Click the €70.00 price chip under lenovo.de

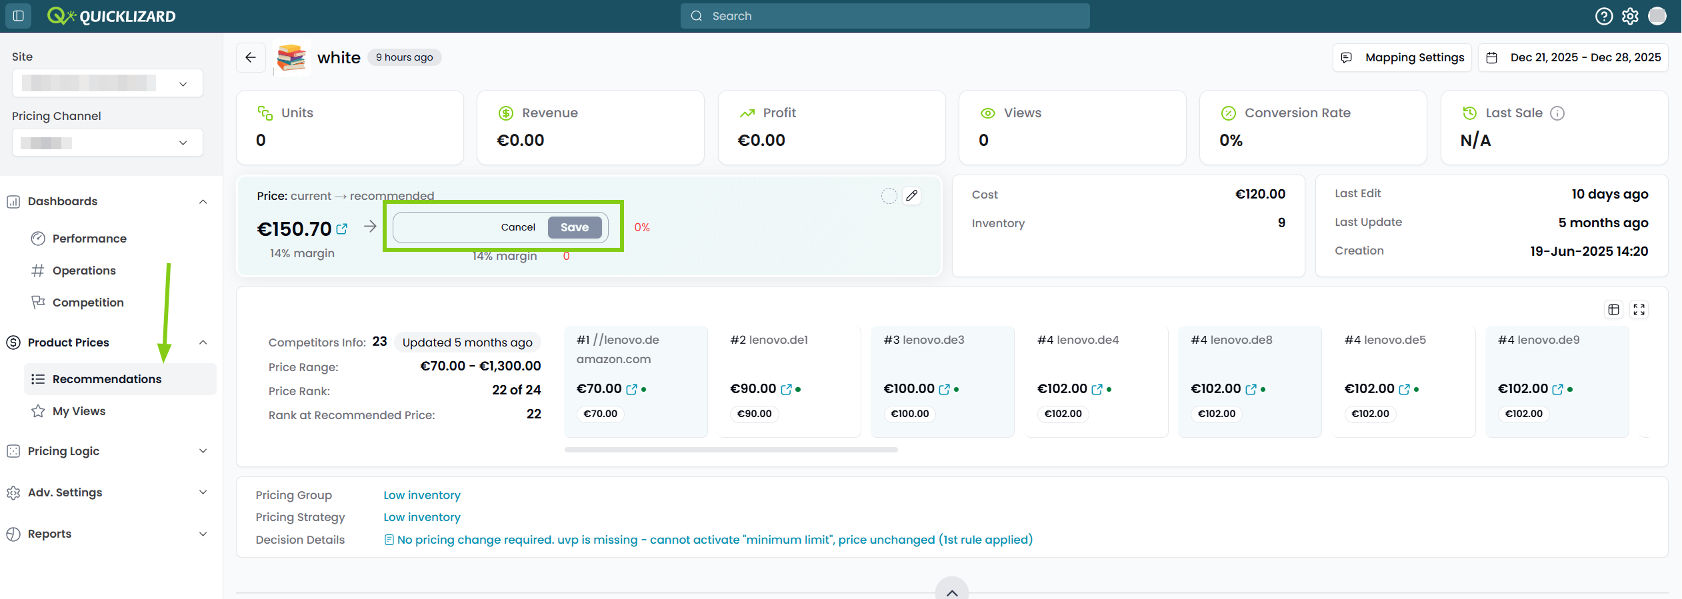click(600, 414)
